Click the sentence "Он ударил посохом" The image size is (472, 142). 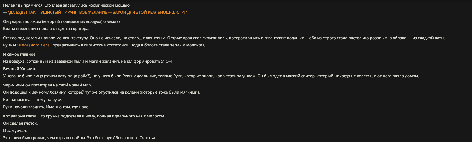coord(62,22)
